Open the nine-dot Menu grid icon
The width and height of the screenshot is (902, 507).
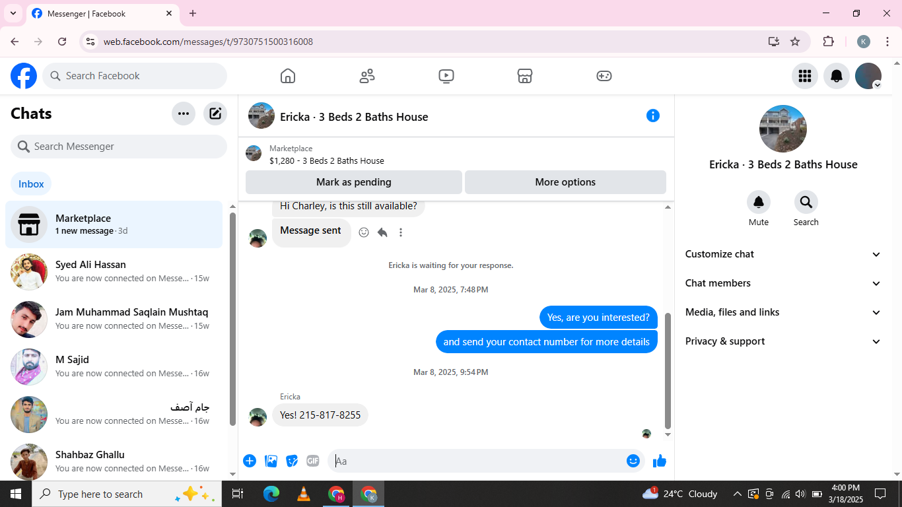pos(805,76)
